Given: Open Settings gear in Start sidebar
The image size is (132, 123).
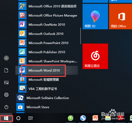Looking at the screenshot, I should coord(6,95).
